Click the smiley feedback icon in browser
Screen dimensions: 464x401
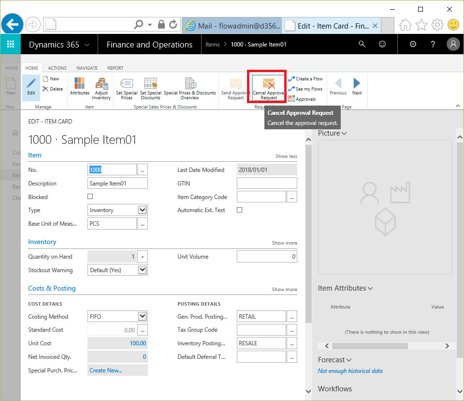click(x=453, y=25)
